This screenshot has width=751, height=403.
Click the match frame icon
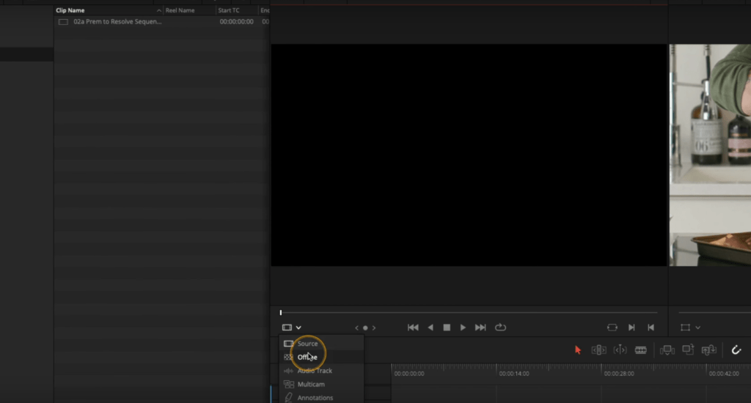612,328
